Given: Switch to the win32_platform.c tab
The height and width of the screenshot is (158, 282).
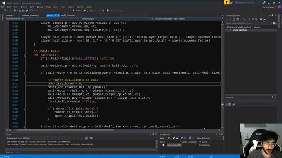Looking at the screenshot, I should point(68,16).
